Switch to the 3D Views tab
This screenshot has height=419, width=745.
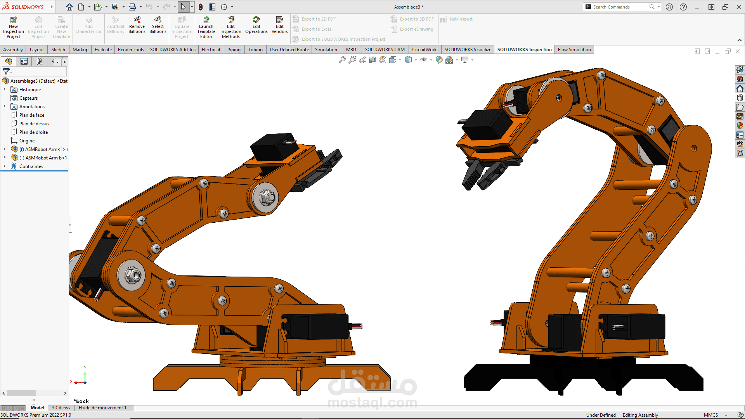[x=61, y=407]
